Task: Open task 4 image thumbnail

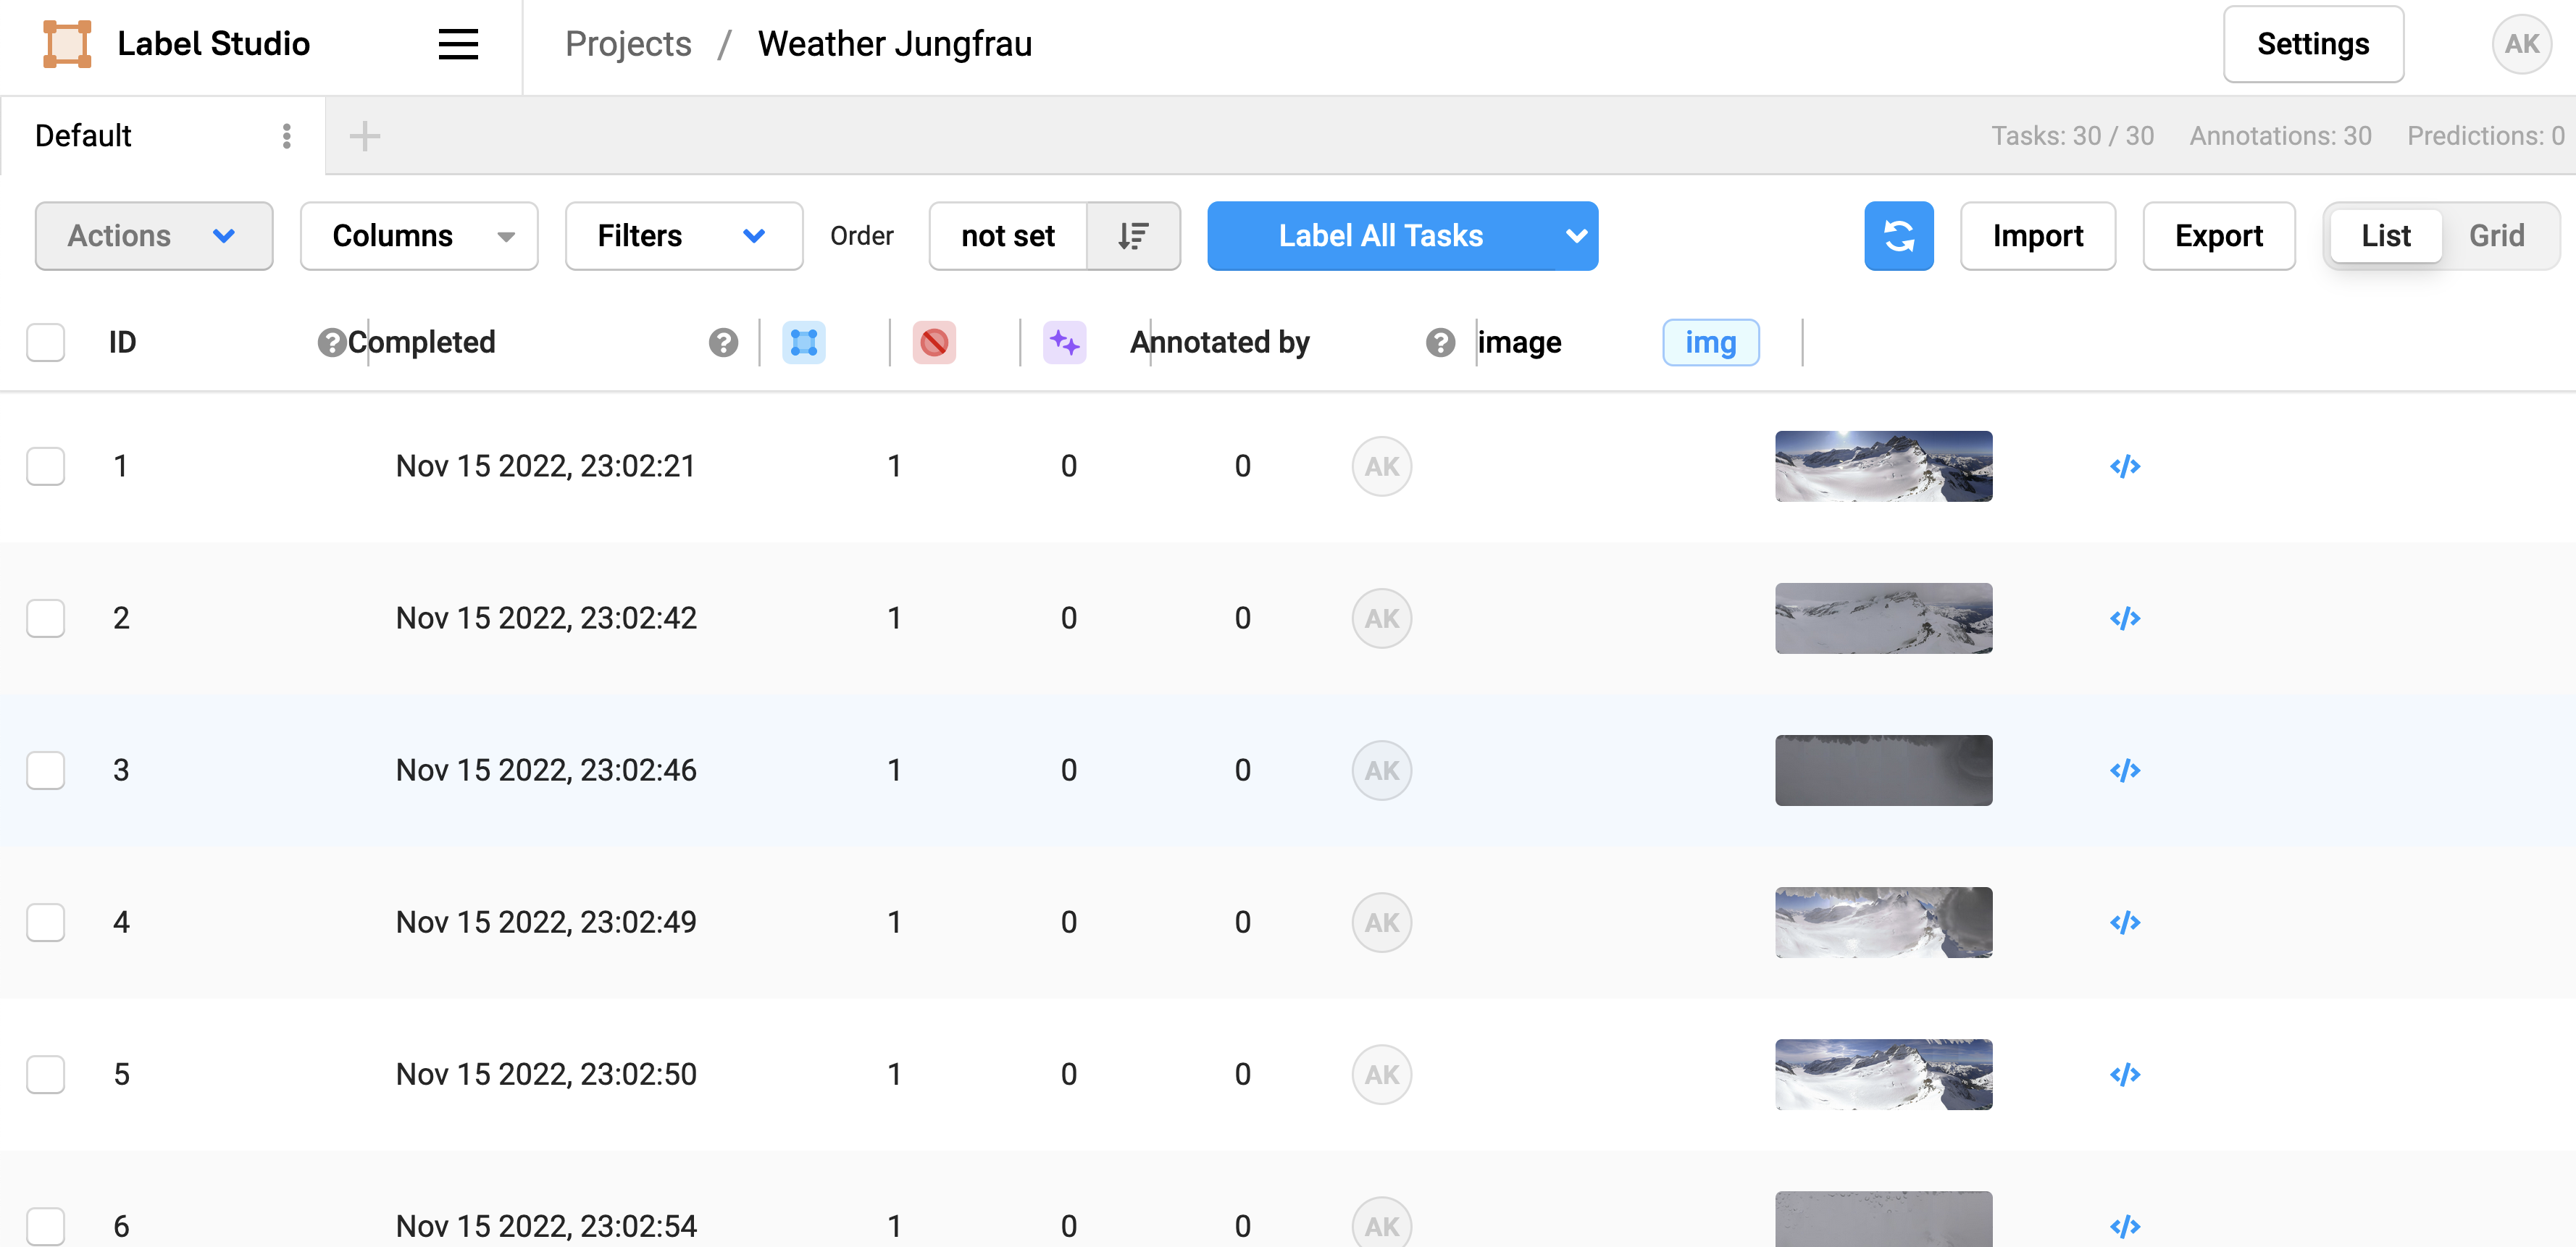Action: click(x=1884, y=923)
